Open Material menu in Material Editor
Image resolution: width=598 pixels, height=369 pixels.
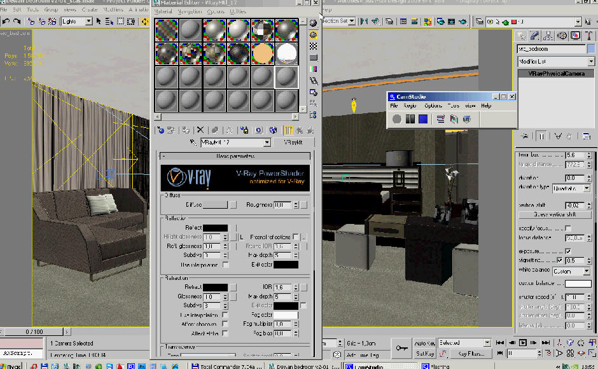click(x=163, y=11)
